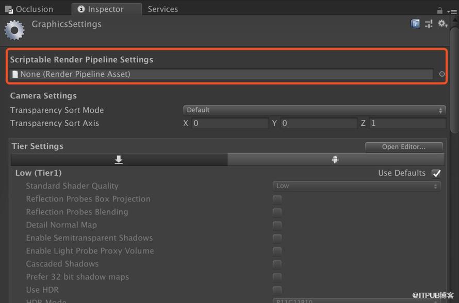Image resolution: width=459 pixels, height=303 pixels.
Task: Open the preset sliders icon in header
Action: (x=429, y=24)
